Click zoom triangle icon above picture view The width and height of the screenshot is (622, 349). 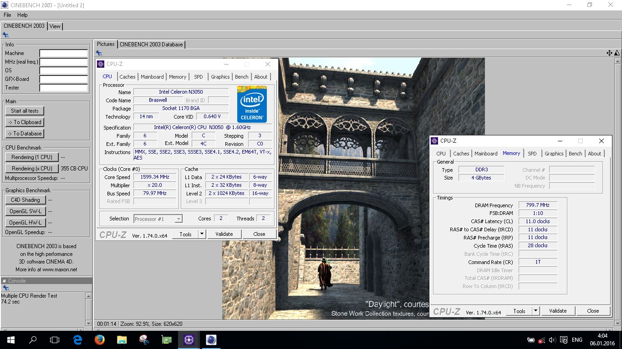617,53
